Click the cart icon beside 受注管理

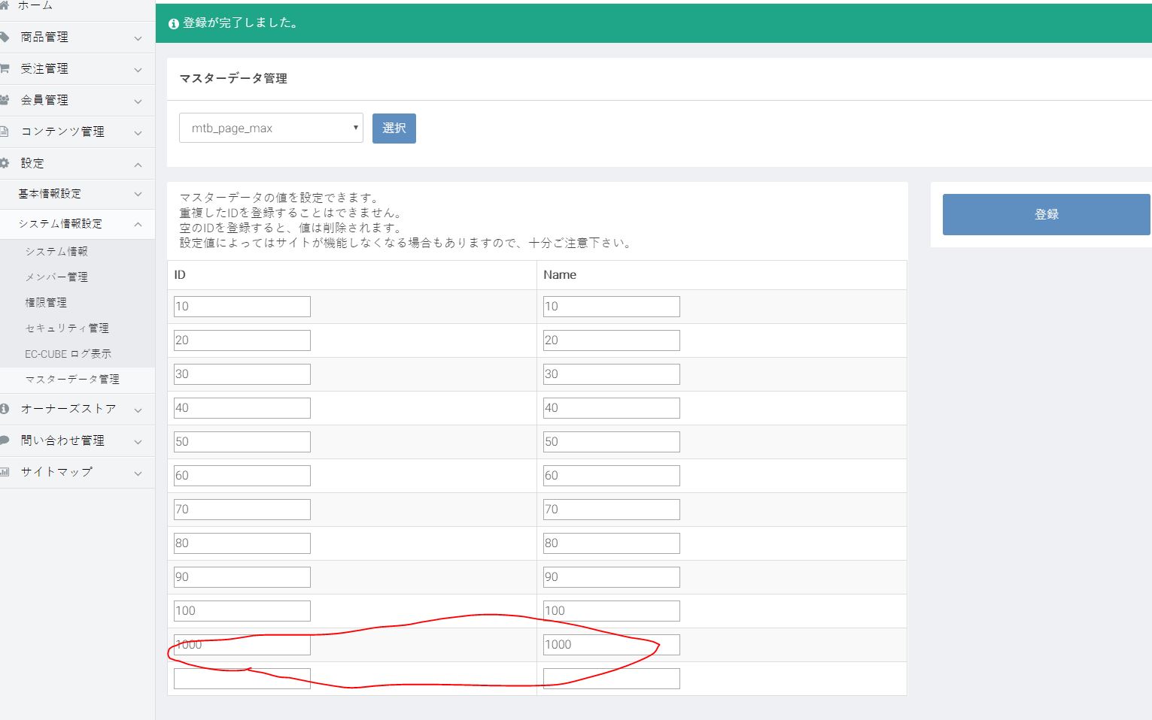[x=5, y=68]
